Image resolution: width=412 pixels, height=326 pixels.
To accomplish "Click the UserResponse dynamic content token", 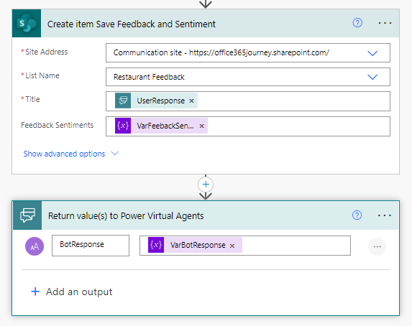I will (x=156, y=101).
